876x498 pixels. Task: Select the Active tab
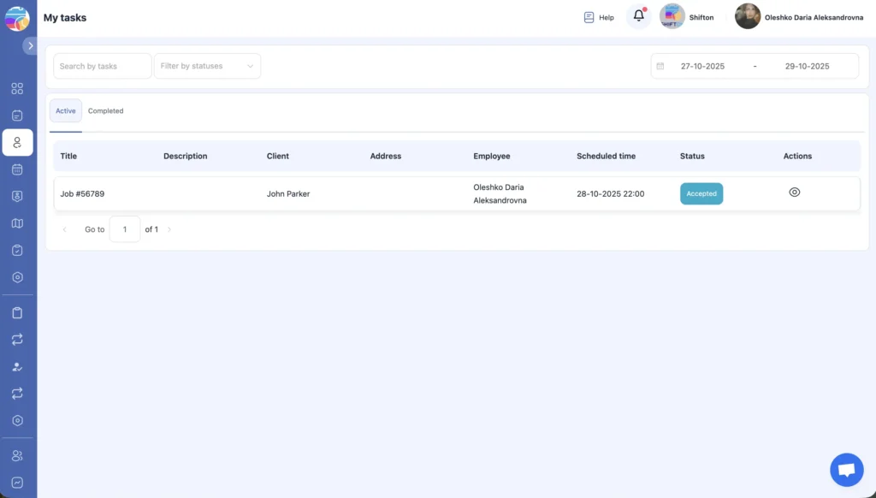tap(65, 110)
